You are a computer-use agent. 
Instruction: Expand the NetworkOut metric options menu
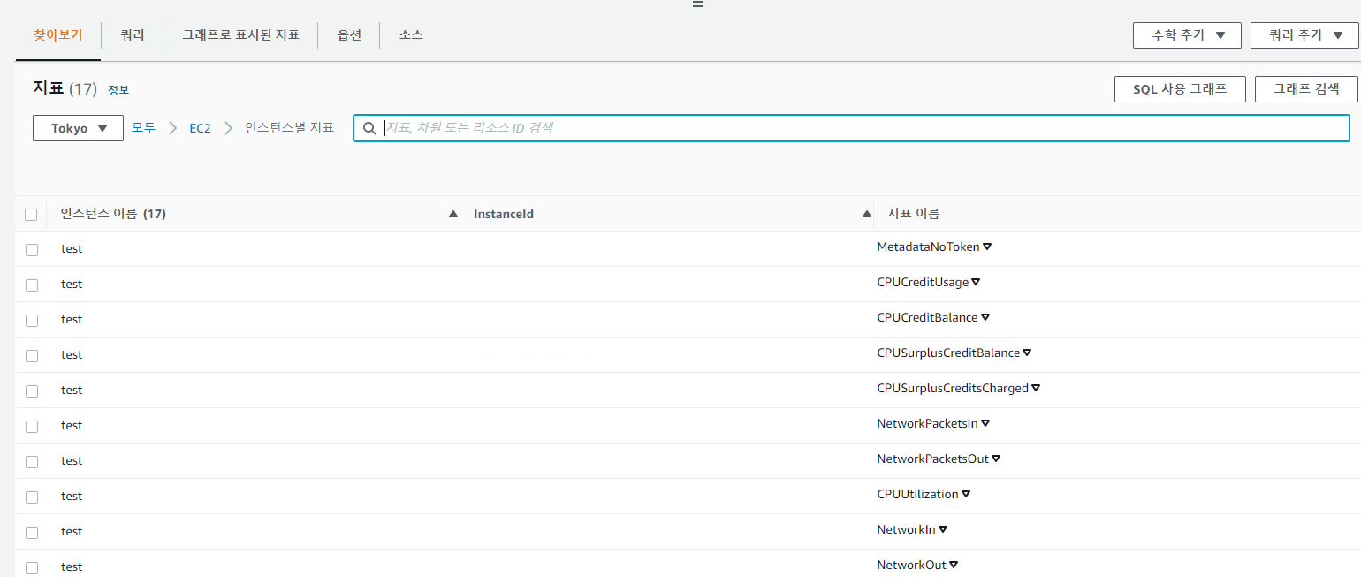point(954,565)
